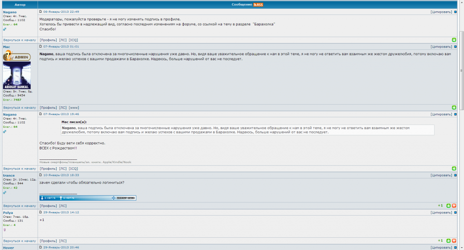Click male gender icon under first Nagano
464x250 pixels.
[x=5, y=29]
